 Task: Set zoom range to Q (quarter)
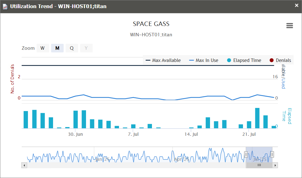72,48
